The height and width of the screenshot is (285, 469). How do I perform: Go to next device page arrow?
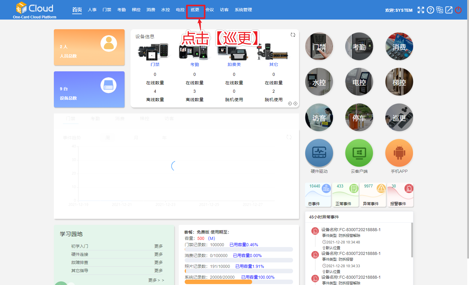click(295, 104)
